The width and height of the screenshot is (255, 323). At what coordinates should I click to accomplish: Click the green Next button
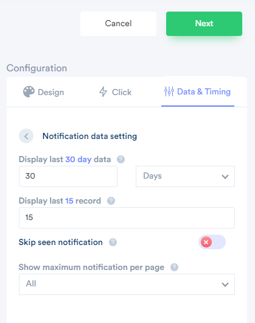[x=204, y=24]
